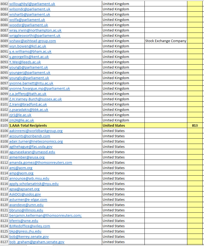
Task: Open the willoughbyl@parliament.uk email link
Action: coord(32,4)
